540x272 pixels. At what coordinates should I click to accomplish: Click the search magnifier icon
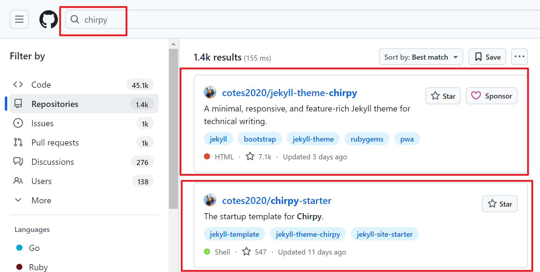[75, 20]
